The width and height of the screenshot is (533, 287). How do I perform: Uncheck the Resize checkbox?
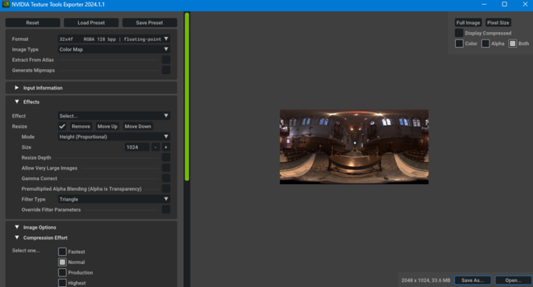(62, 126)
